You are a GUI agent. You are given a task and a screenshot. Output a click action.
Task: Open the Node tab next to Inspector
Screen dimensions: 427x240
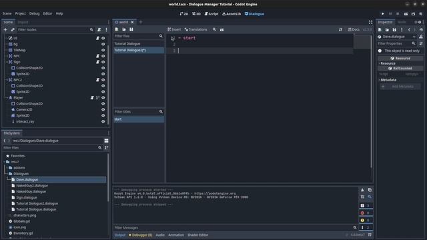point(402,22)
